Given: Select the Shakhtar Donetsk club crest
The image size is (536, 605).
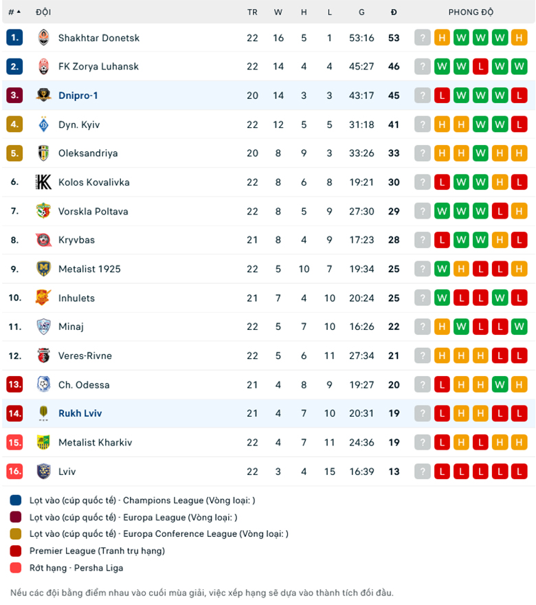Looking at the screenshot, I should coord(43,38).
